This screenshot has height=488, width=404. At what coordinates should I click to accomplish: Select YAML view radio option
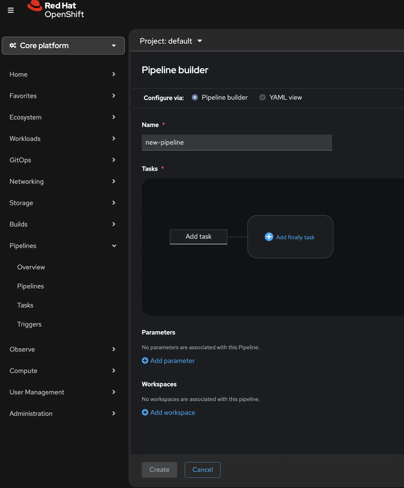click(x=263, y=98)
